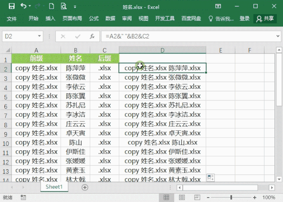Screen dimensions: 283x202
Task: Select column C header
Action: [104, 50]
